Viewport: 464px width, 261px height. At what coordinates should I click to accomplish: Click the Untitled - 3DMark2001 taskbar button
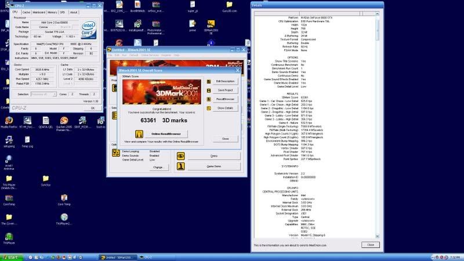[118, 258]
